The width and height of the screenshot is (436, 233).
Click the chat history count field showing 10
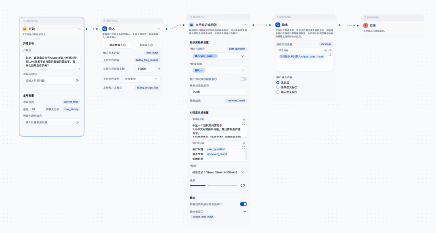pos(37,109)
